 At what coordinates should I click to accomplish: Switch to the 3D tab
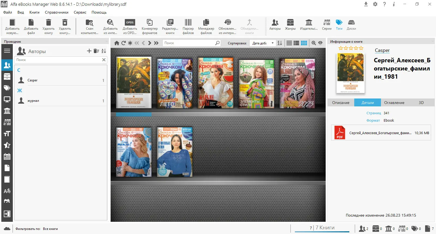421,103
